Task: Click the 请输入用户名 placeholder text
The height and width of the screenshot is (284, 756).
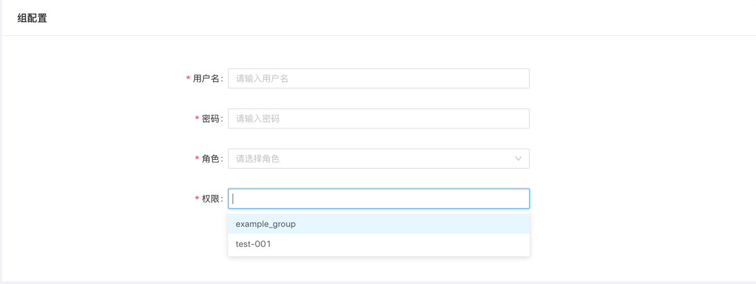Action: 262,78
